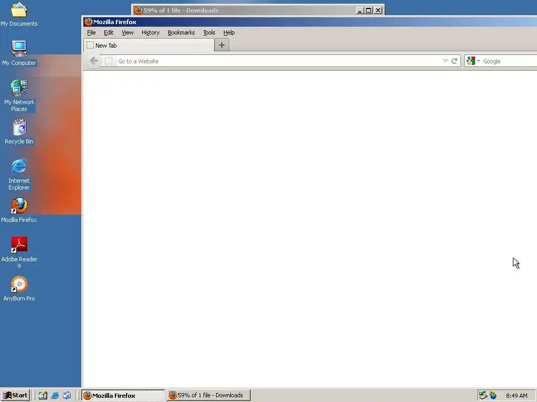Minimize the Downloads window
The image size is (537, 402).
[x=359, y=10]
